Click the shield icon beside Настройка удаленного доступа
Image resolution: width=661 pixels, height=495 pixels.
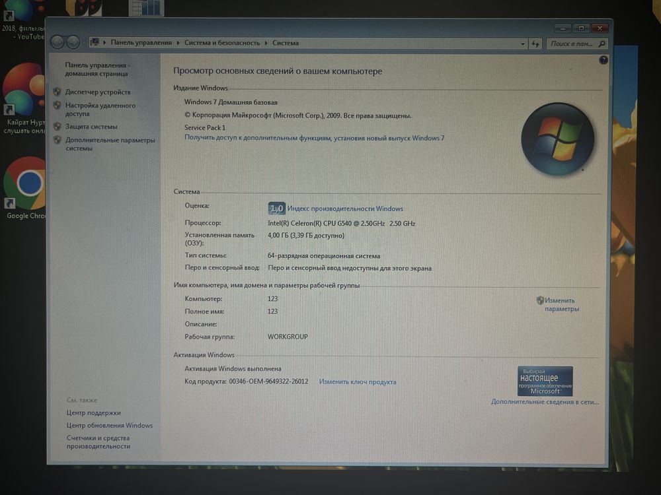(x=58, y=105)
